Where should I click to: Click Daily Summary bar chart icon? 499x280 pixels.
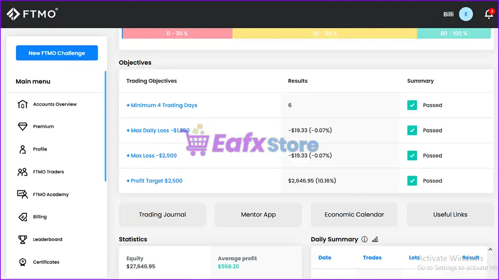pos(375,239)
